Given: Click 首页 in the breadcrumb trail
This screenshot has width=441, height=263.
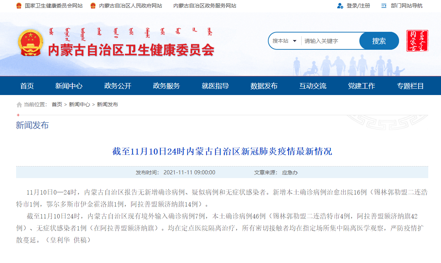Looking at the screenshot, I should click(57, 104).
